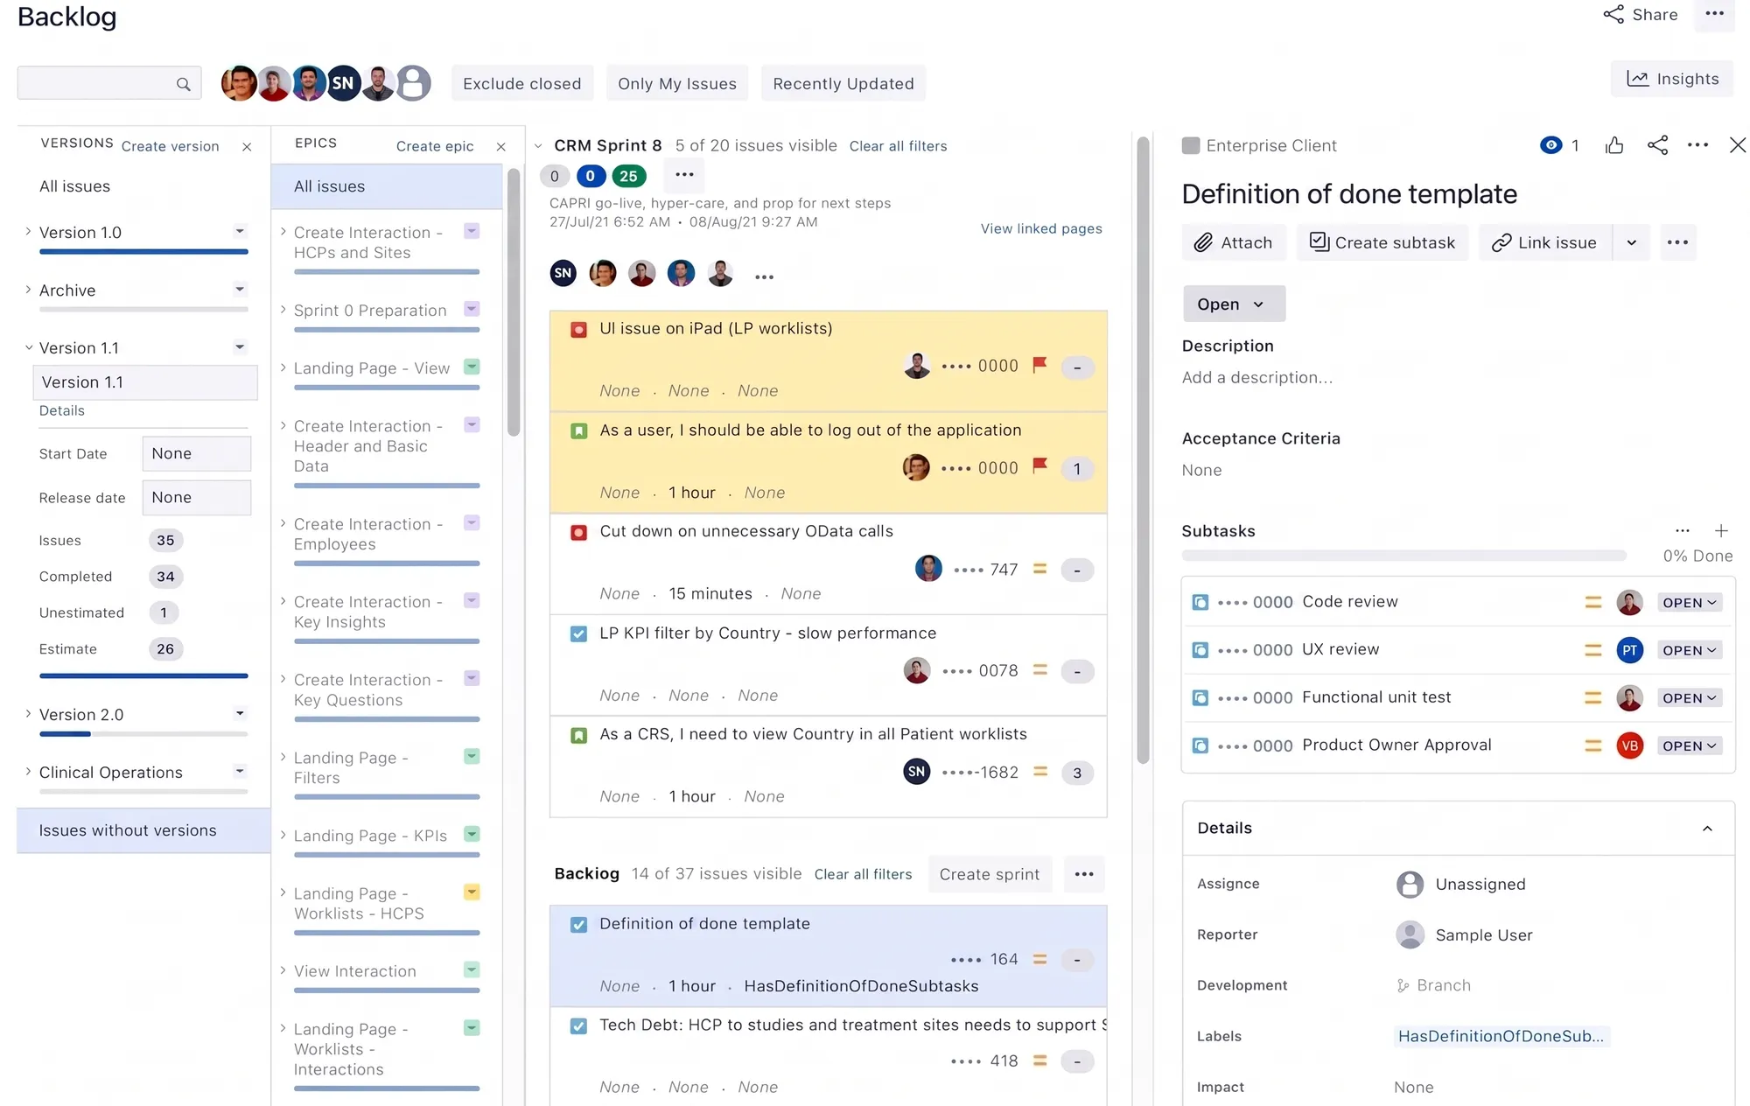
Task: Click the Insights chart button
Action: pos(1672,79)
